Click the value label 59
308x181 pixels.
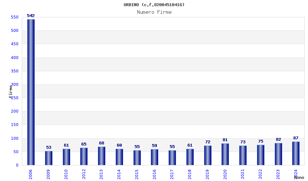tap(155, 146)
